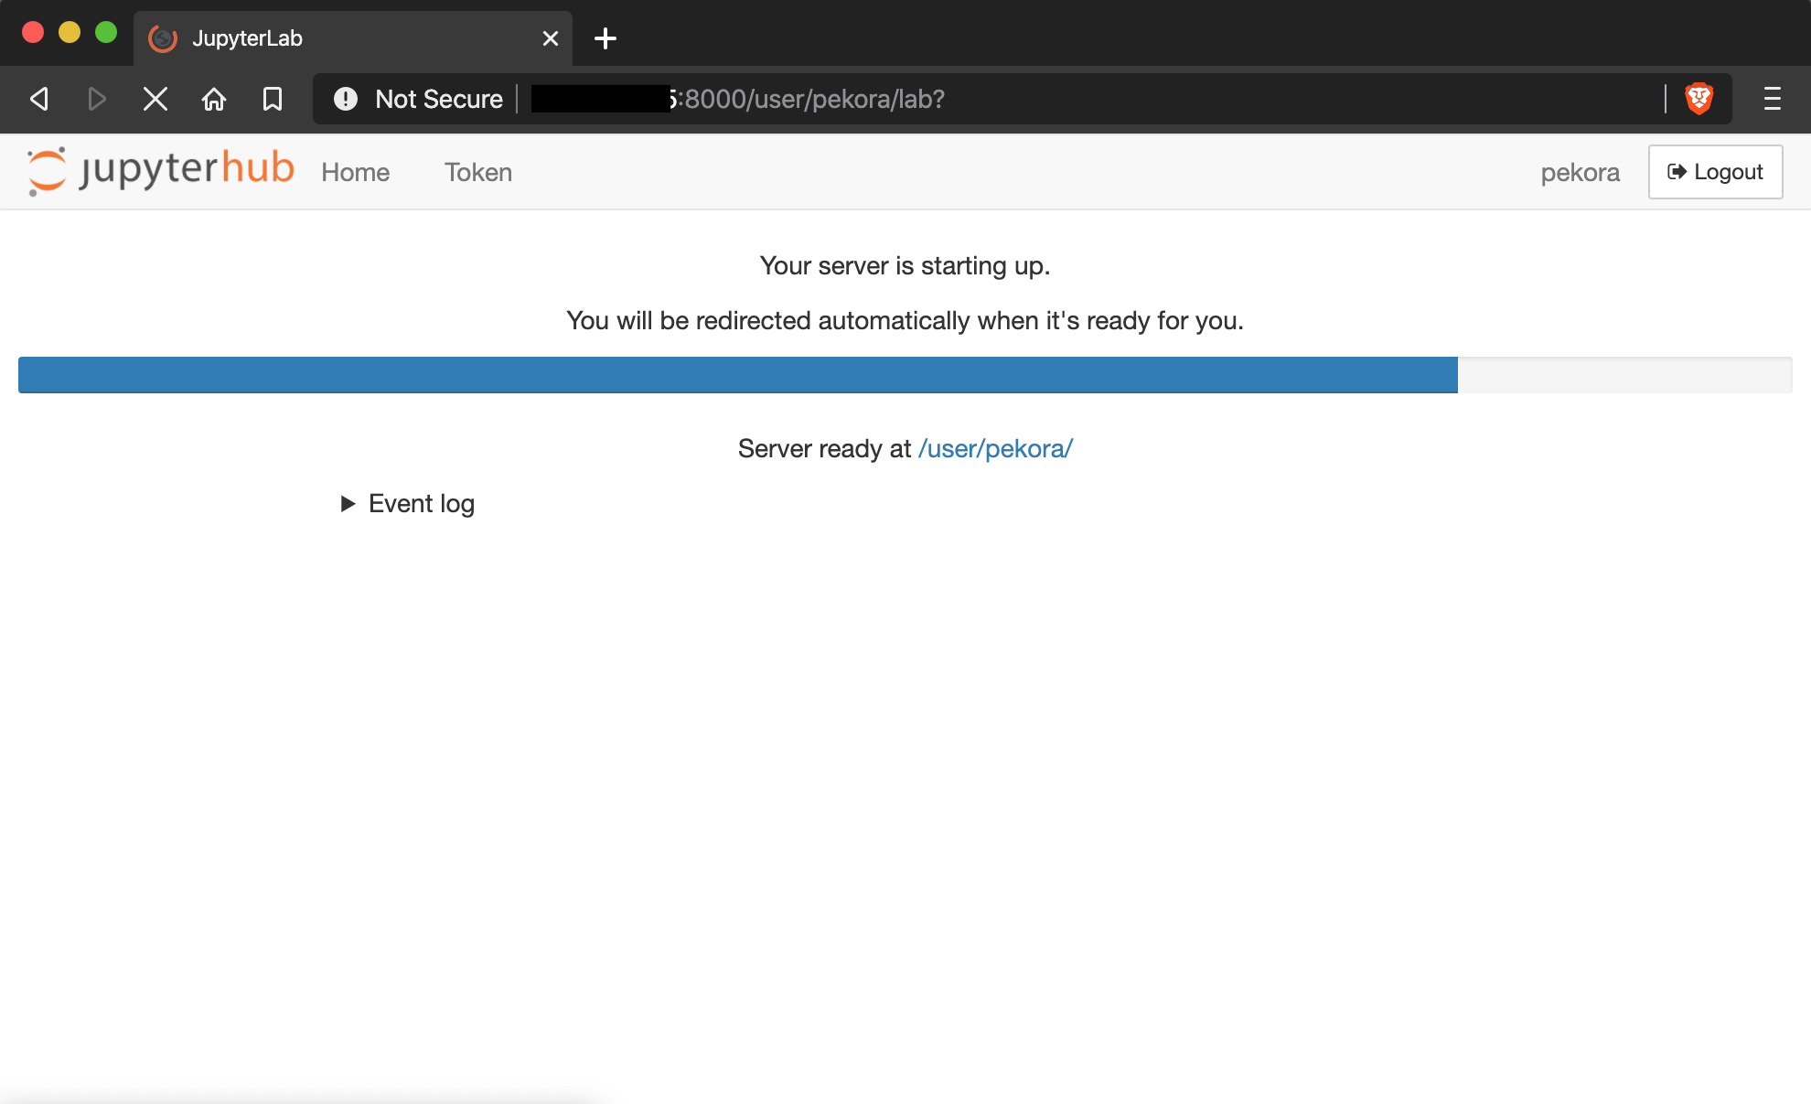Click the pekora username label

point(1580,172)
